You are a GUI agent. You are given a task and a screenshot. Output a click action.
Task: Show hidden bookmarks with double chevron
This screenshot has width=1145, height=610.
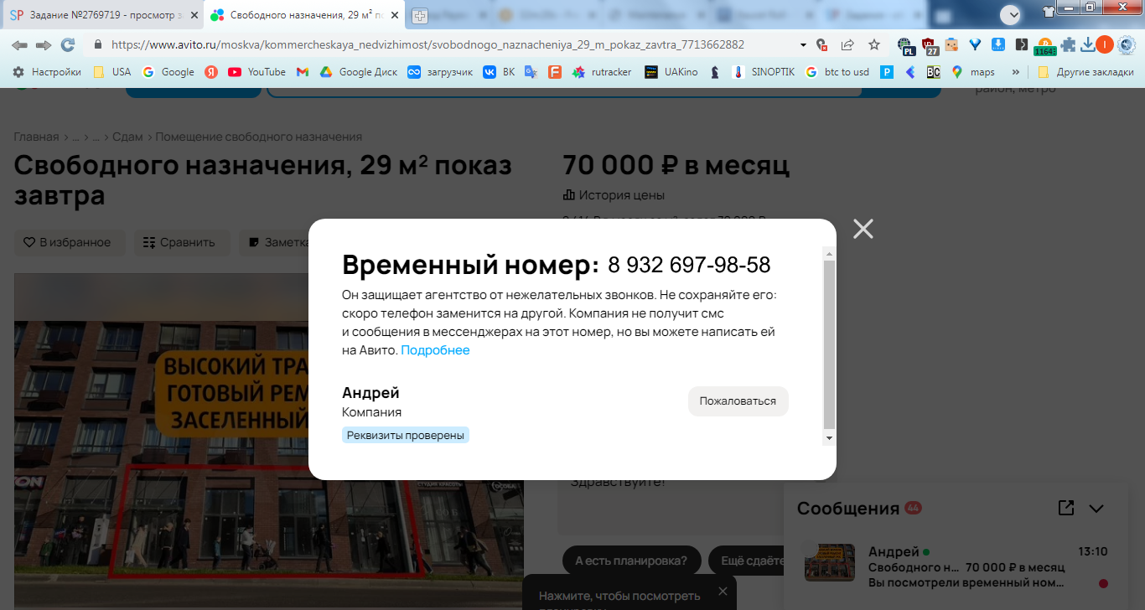click(1016, 72)
